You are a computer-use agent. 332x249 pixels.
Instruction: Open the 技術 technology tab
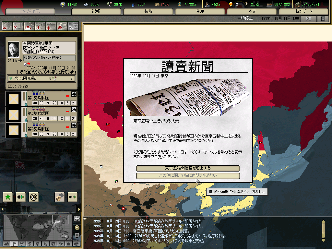(x=148, y=11)
